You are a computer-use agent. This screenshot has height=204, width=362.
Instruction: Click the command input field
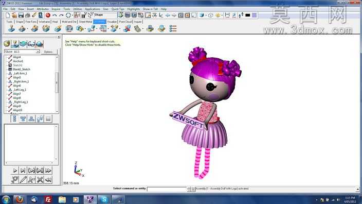(167, 189)
